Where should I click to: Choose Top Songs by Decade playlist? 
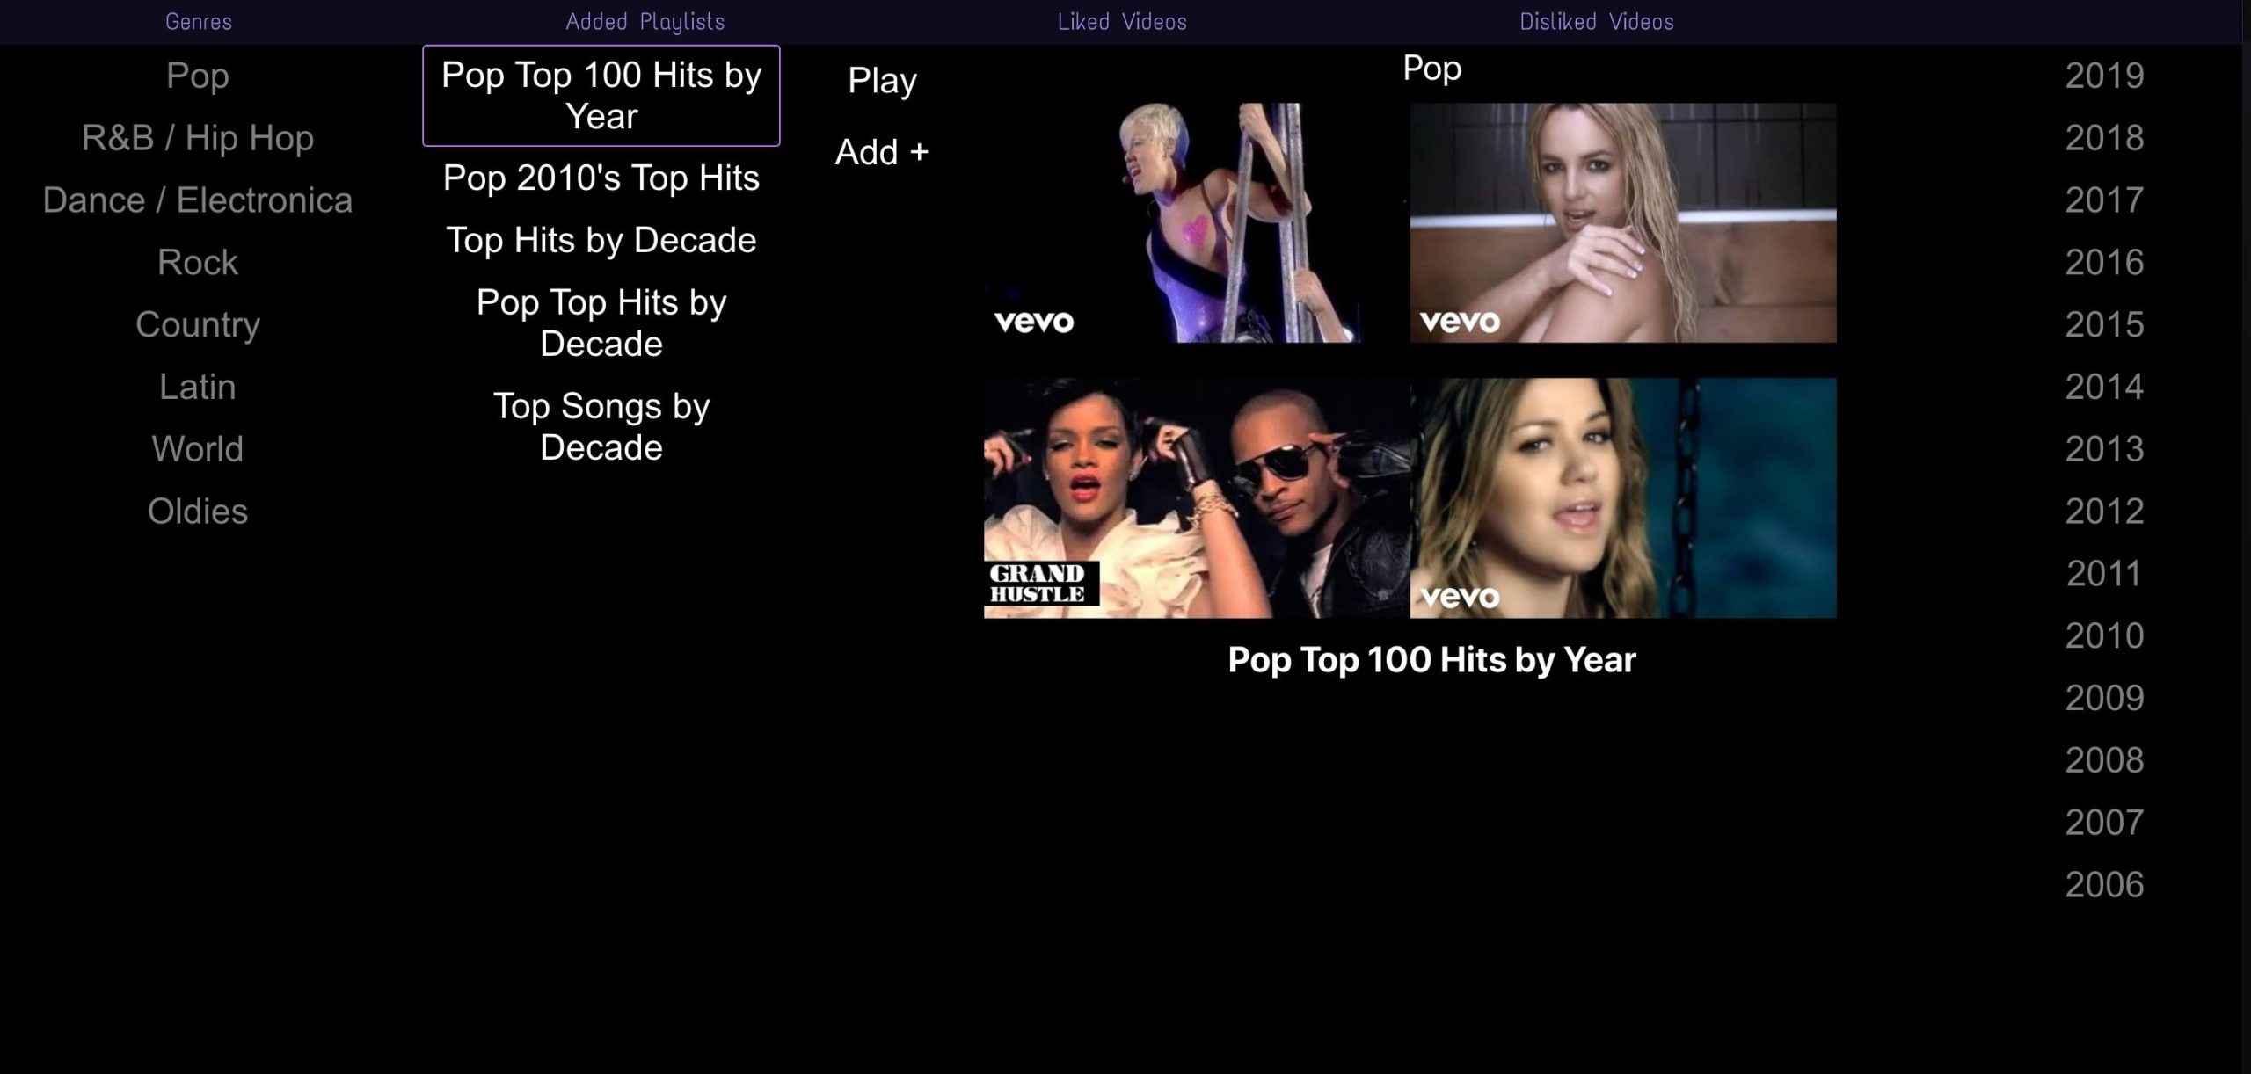[x=601, y=426]
